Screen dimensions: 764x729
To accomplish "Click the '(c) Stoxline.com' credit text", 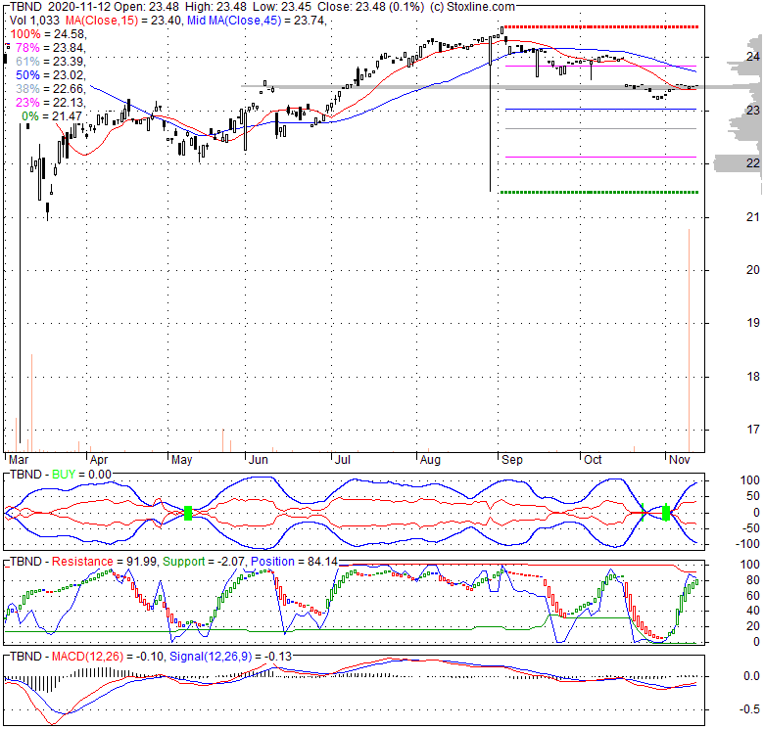I will (472, 7).
